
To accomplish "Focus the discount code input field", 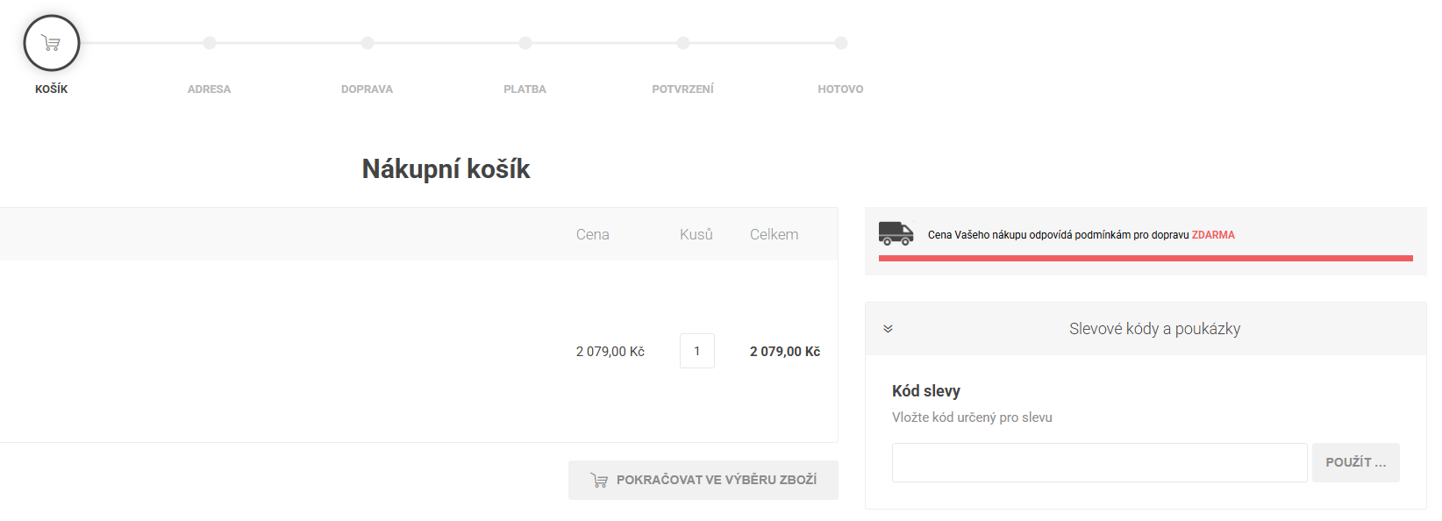I will pos(1099,462).
